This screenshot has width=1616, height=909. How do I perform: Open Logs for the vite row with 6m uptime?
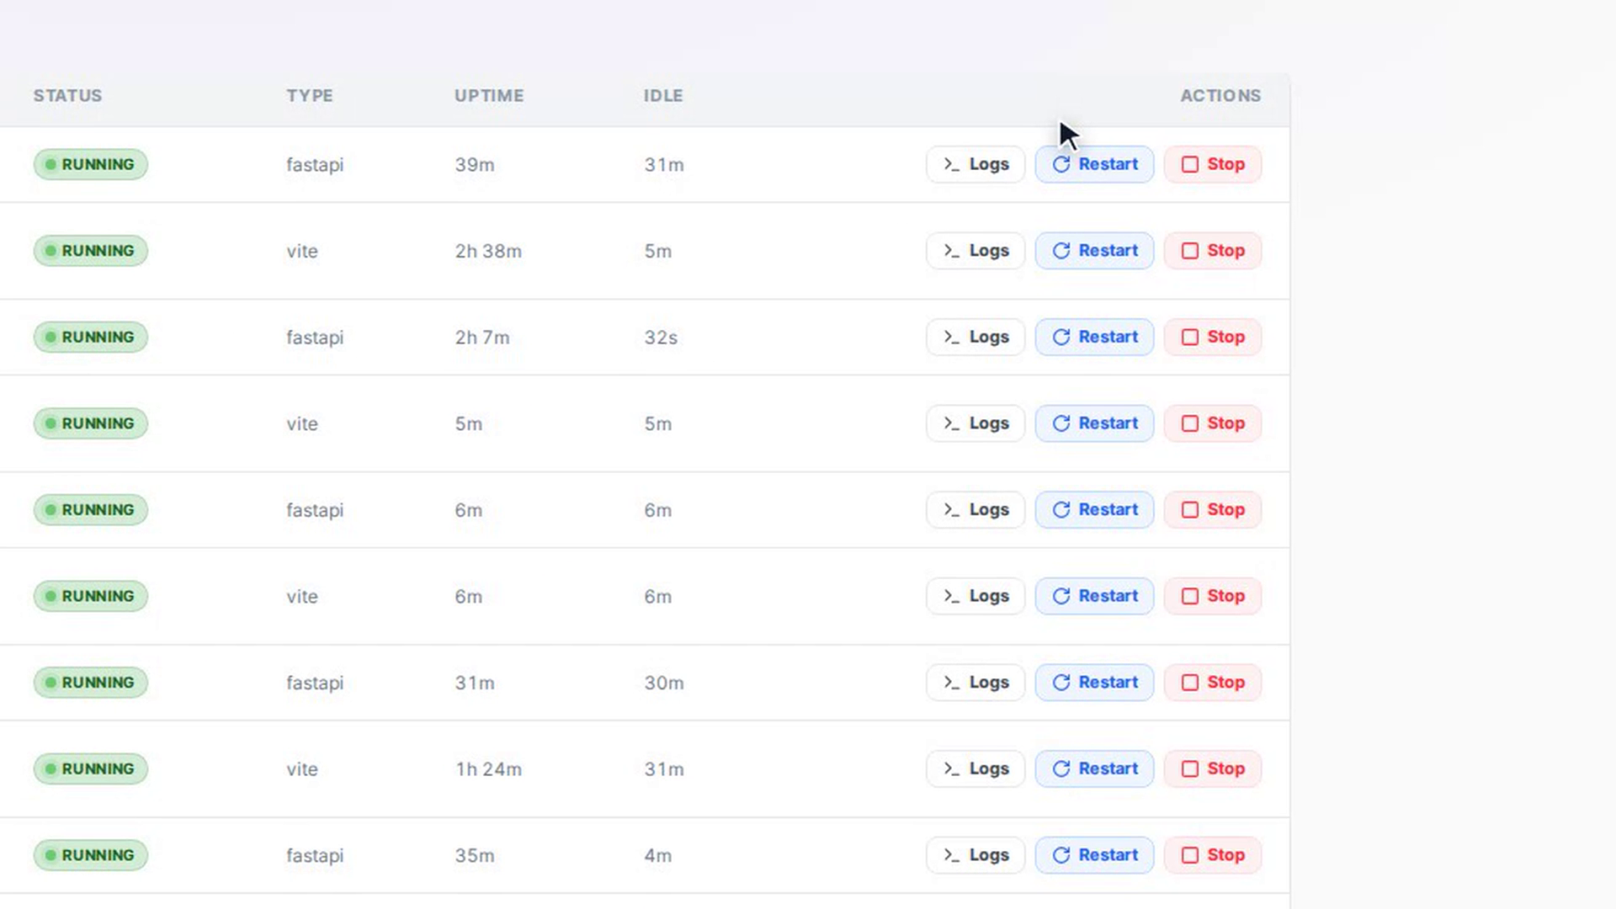coord(975,596)
